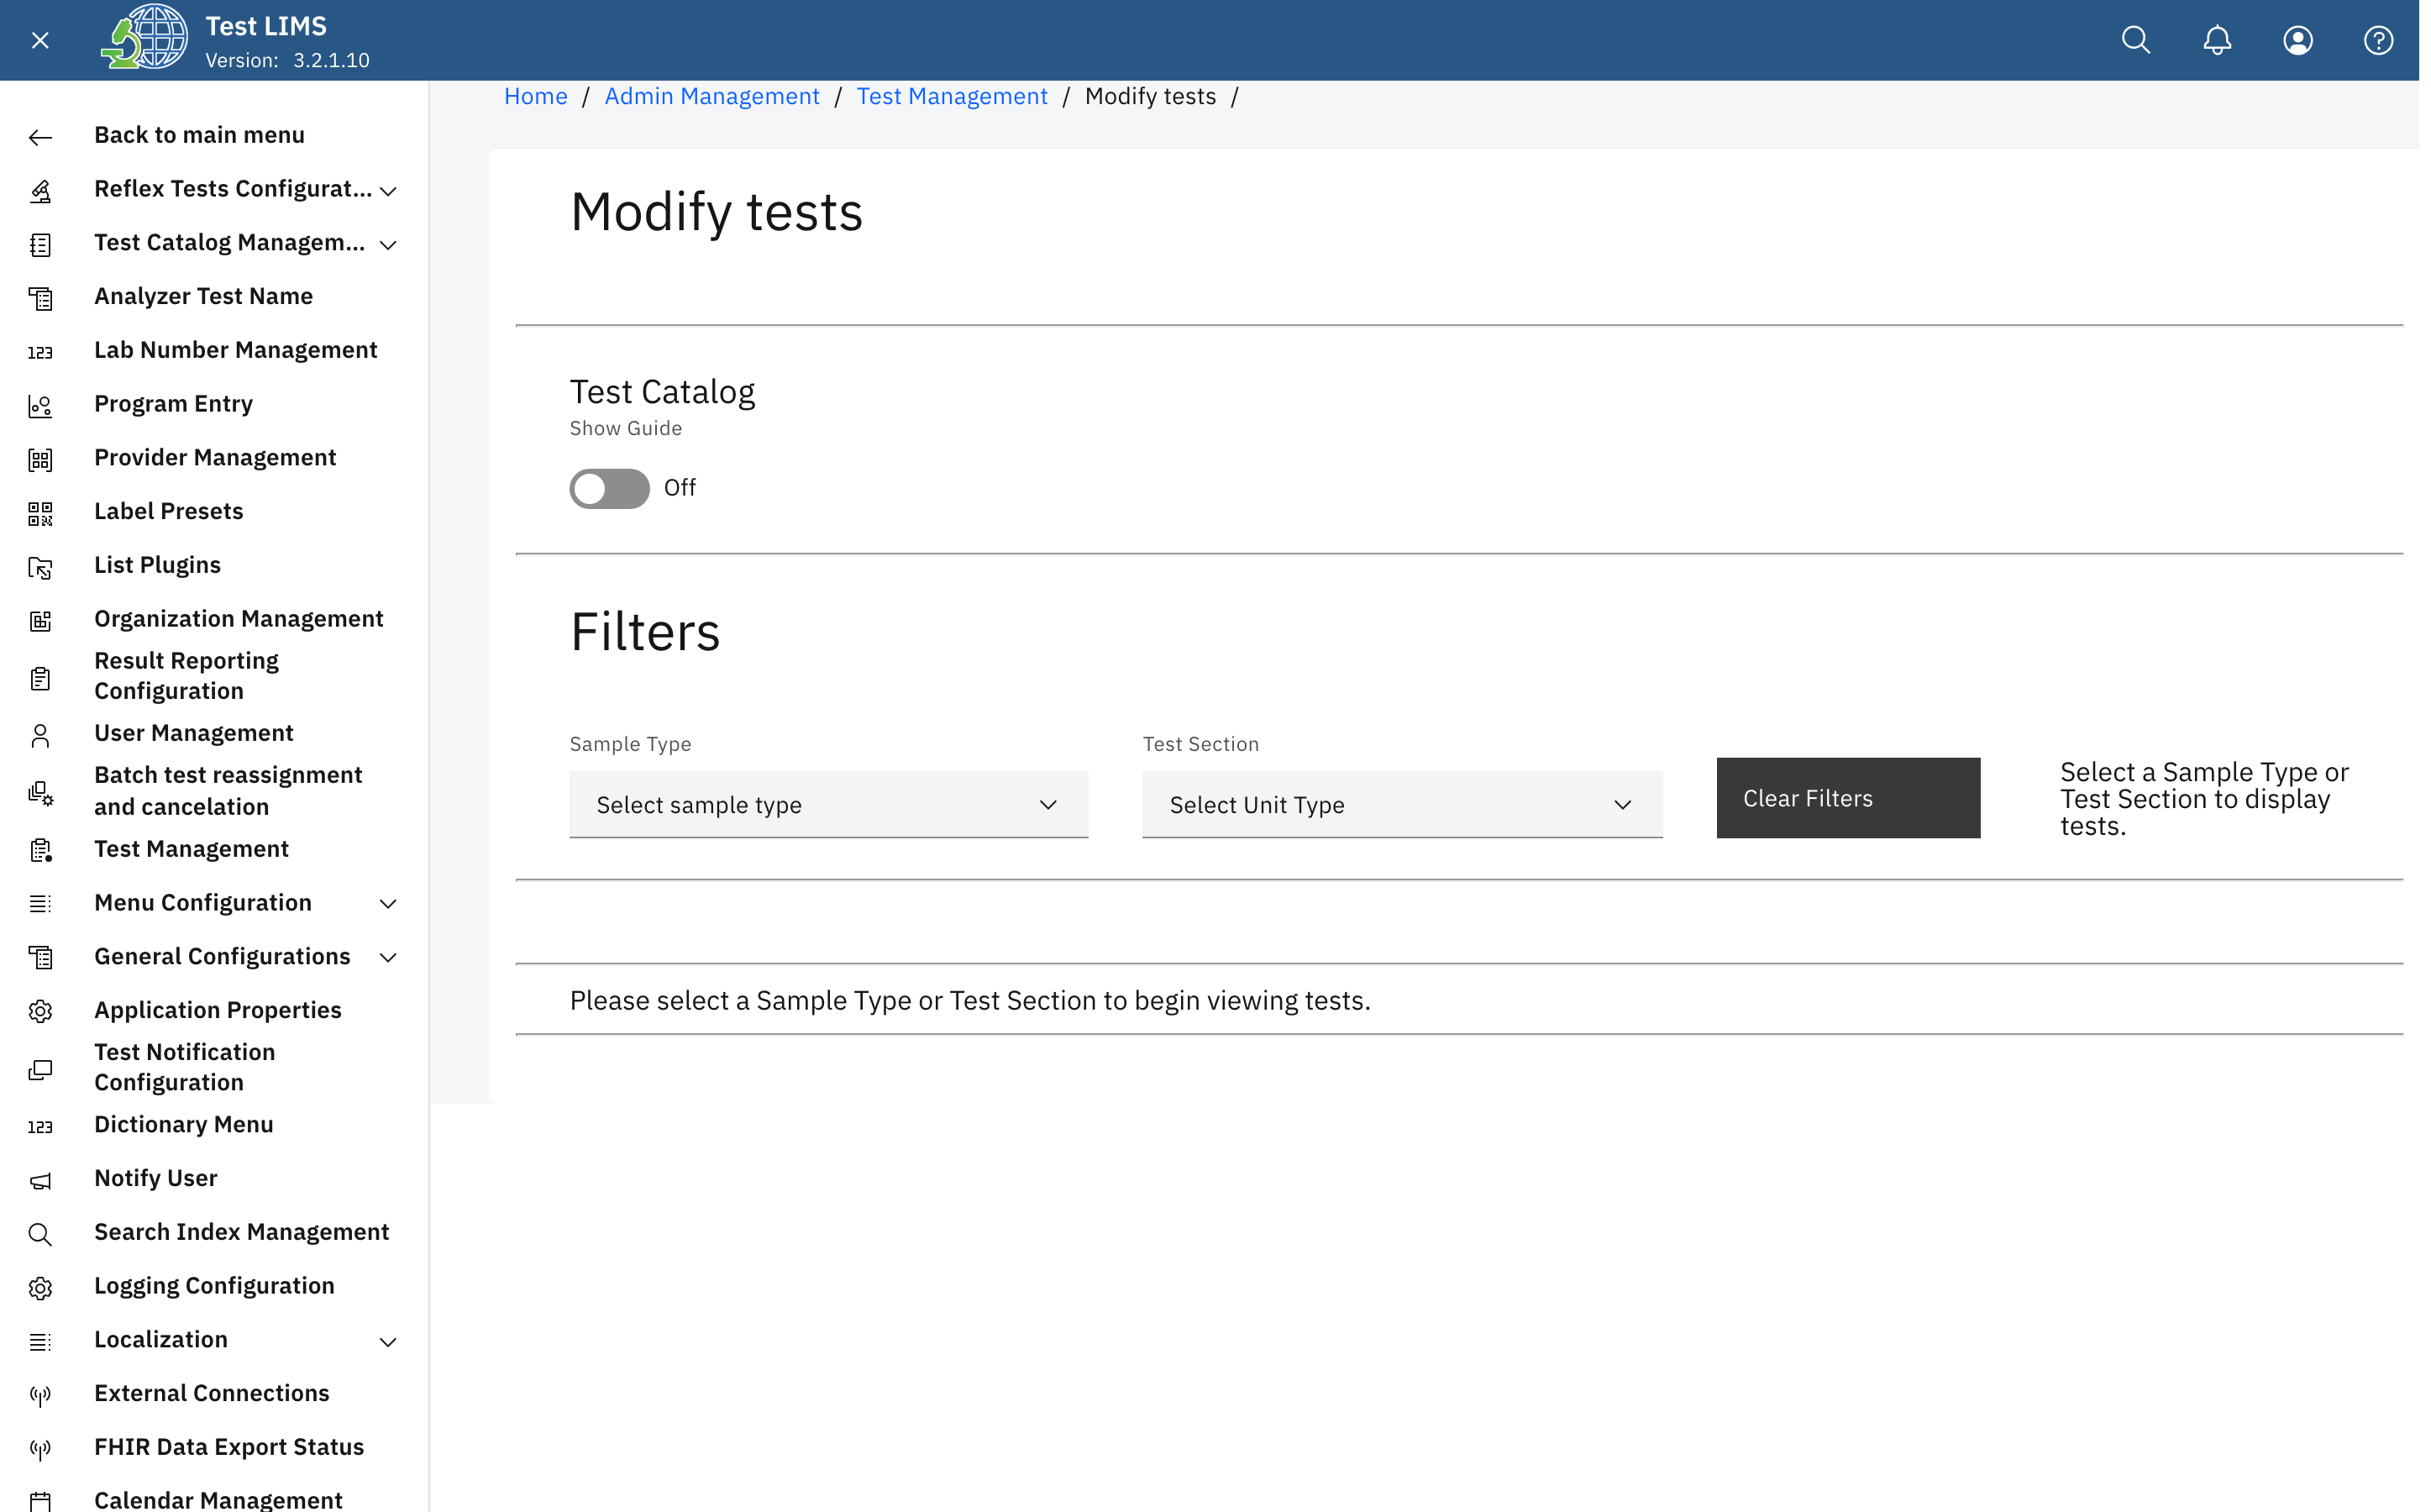The image size is (2431, 1512).
Task: Expand the Menu Configuration chevron
Action: tap(388, 904)
